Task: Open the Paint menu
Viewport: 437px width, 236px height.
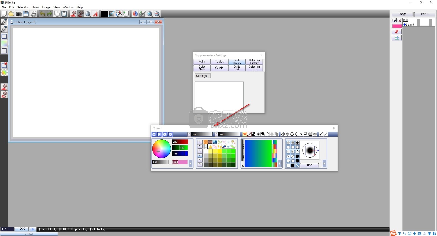Action: click(36, 7)
